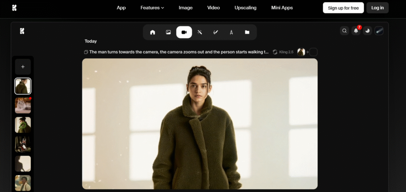Select the brush Edit tool icon
The height and width of the screenshot is (192, 406).
tap(216, 32)
